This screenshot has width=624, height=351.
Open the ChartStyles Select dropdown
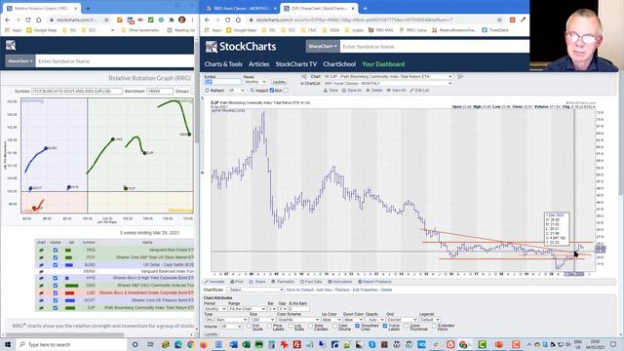click(255, 290)
